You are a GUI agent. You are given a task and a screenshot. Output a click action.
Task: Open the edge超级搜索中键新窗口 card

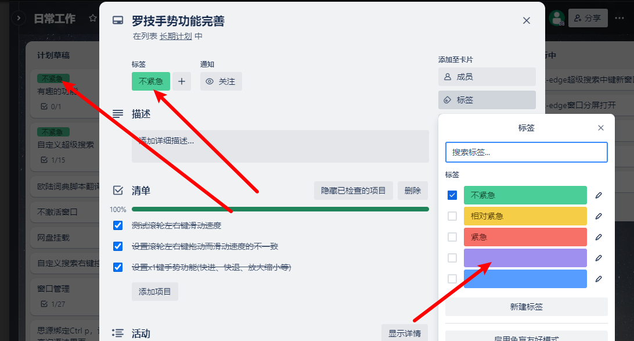pyautogui.click(x=589, y=80)
